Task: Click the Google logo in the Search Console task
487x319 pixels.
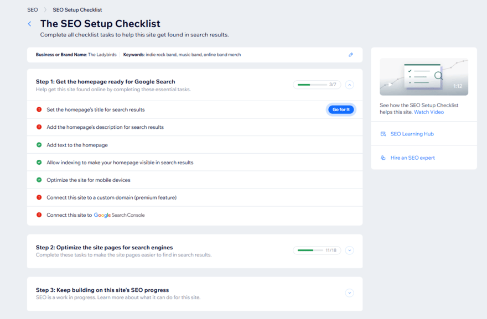Action: [102, 215]
